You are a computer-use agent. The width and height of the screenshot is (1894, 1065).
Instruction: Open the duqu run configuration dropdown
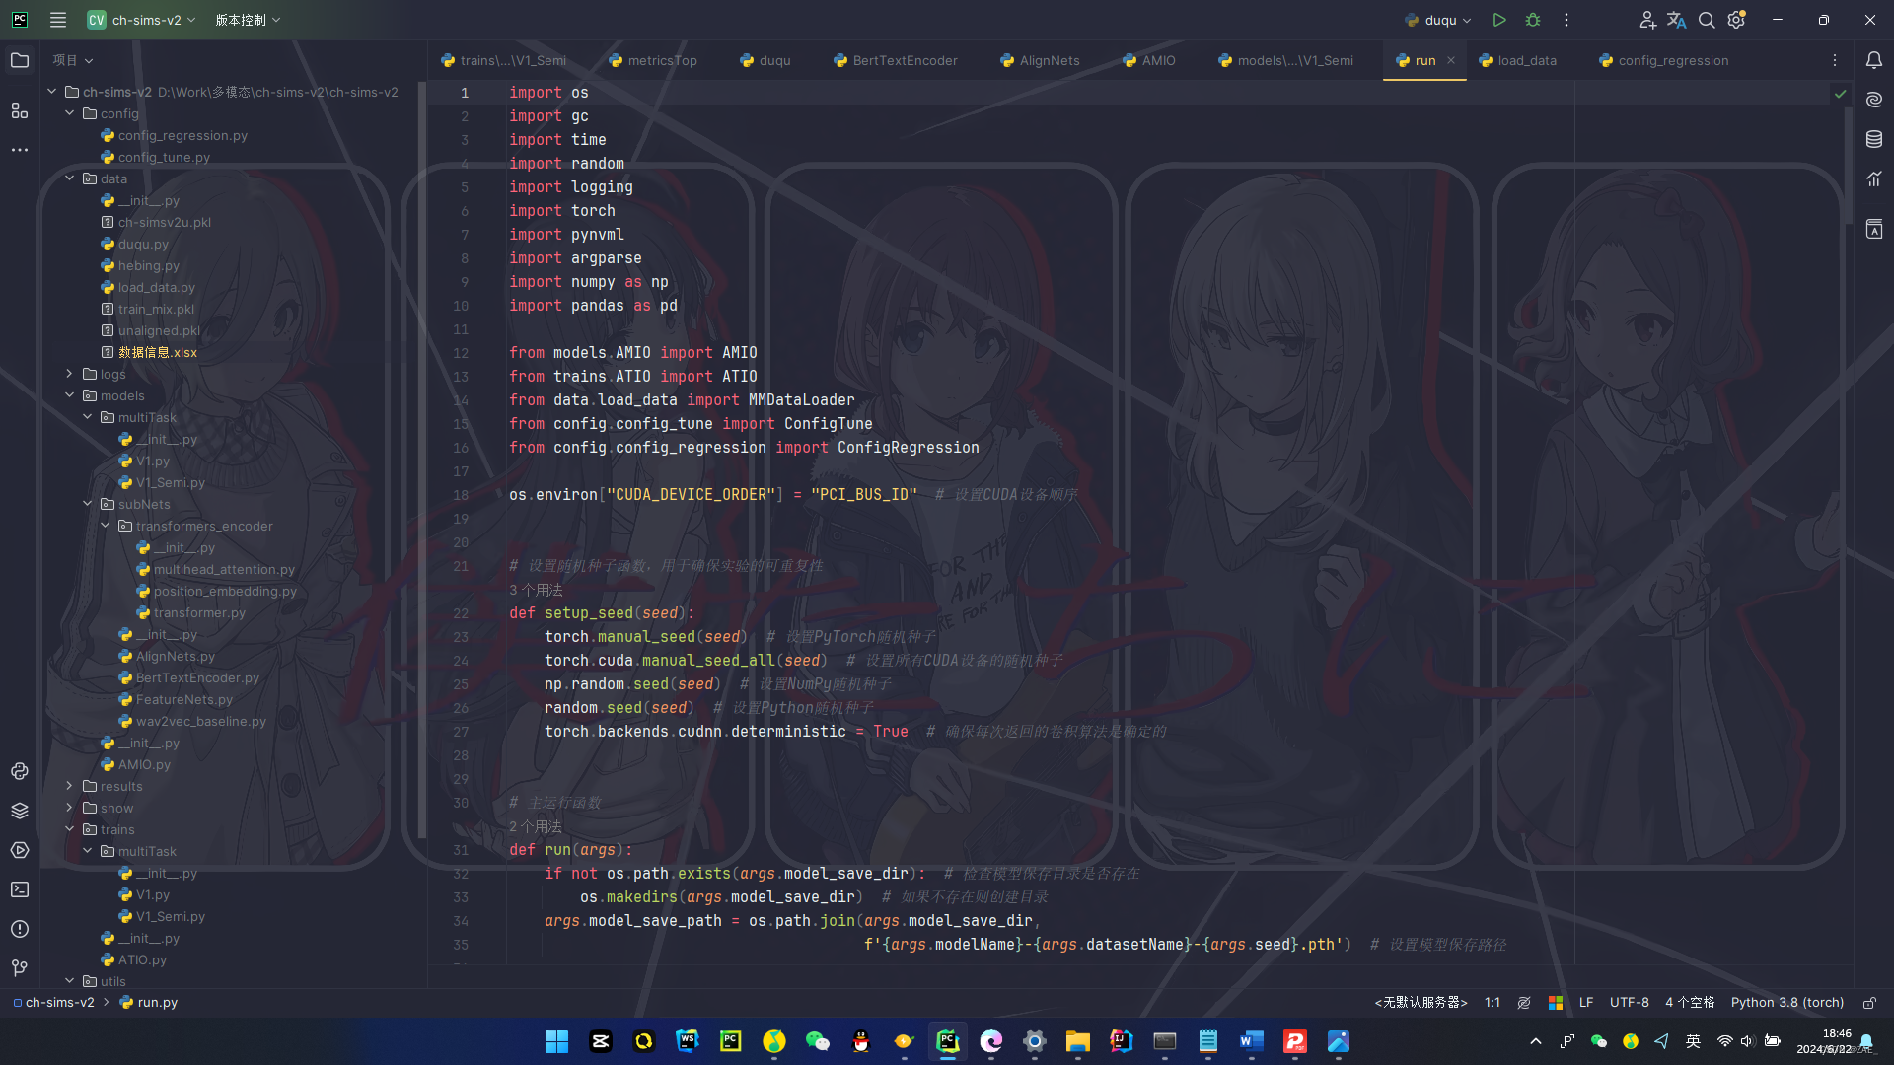[x=1438, y=20]
